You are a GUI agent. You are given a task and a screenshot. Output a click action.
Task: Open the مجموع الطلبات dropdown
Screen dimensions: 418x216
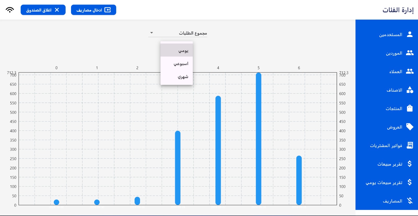[178, 33]
